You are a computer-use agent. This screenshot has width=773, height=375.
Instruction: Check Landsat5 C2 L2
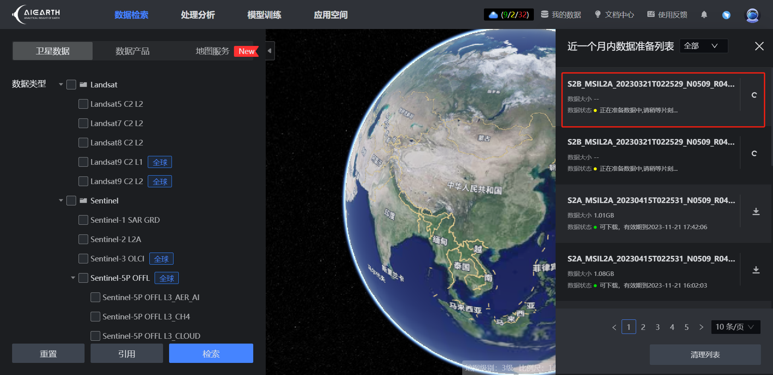83,104
